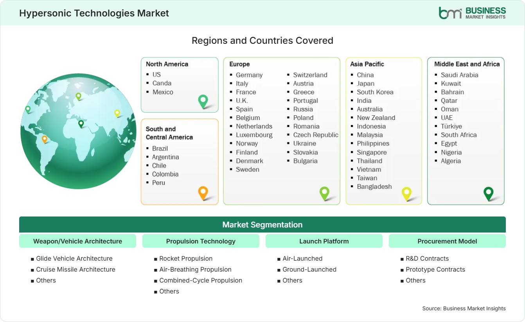The height and width of the screenshot is (322, 525).
Task: Click the green pin over North America on globe
Action: (x=28, y=109)
